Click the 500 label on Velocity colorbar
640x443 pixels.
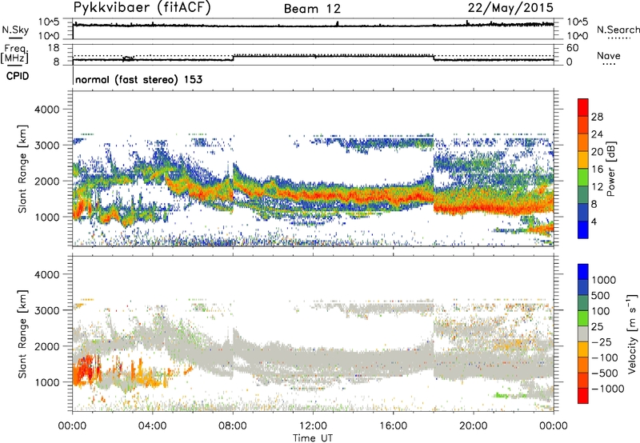tap(601, 295)
